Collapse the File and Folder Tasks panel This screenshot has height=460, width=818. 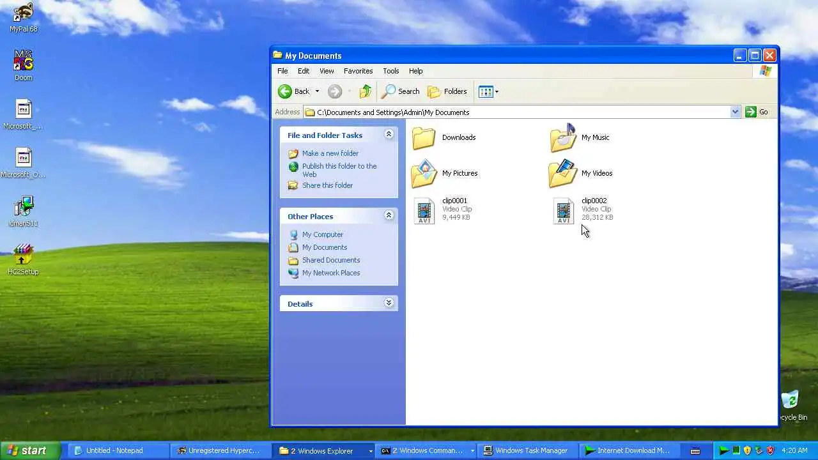389,134
